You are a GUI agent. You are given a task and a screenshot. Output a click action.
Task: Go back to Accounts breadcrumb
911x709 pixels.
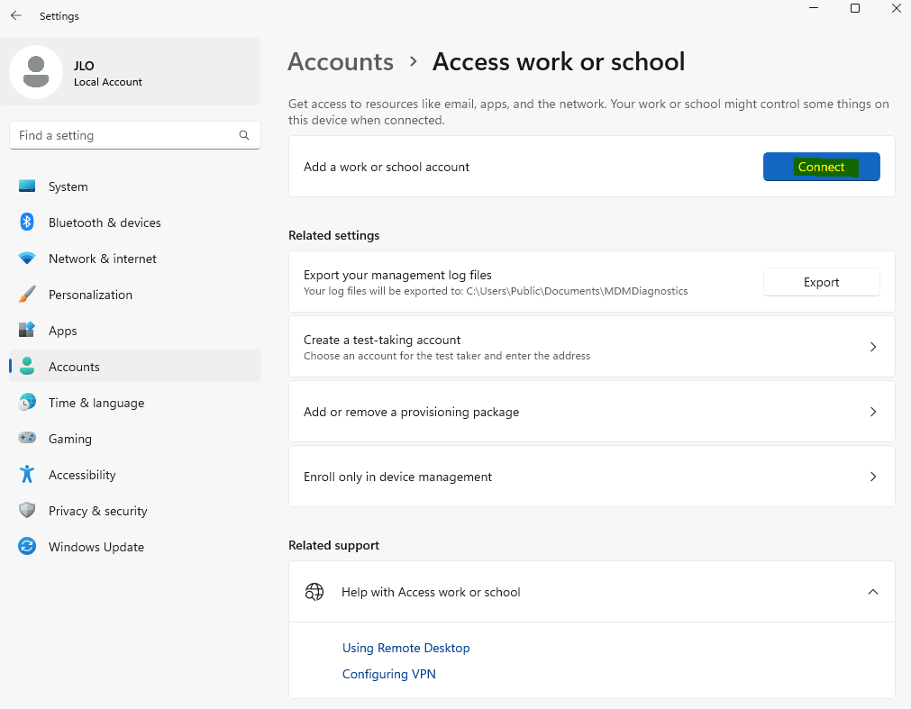[x=341, y=61]
